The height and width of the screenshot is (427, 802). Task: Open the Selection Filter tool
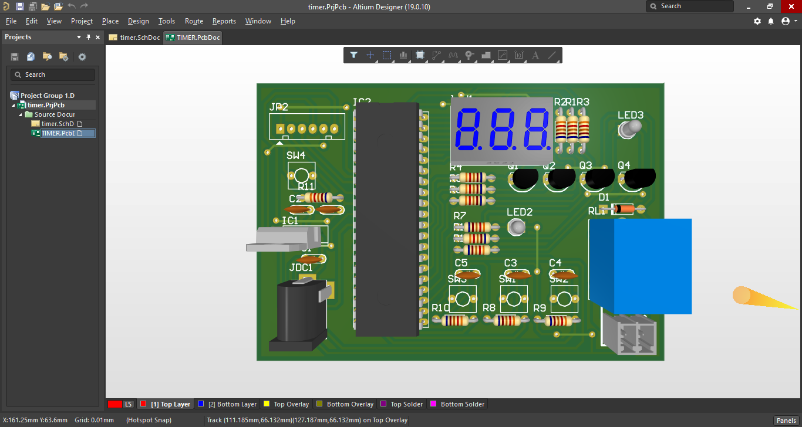(x=354, y=55)
